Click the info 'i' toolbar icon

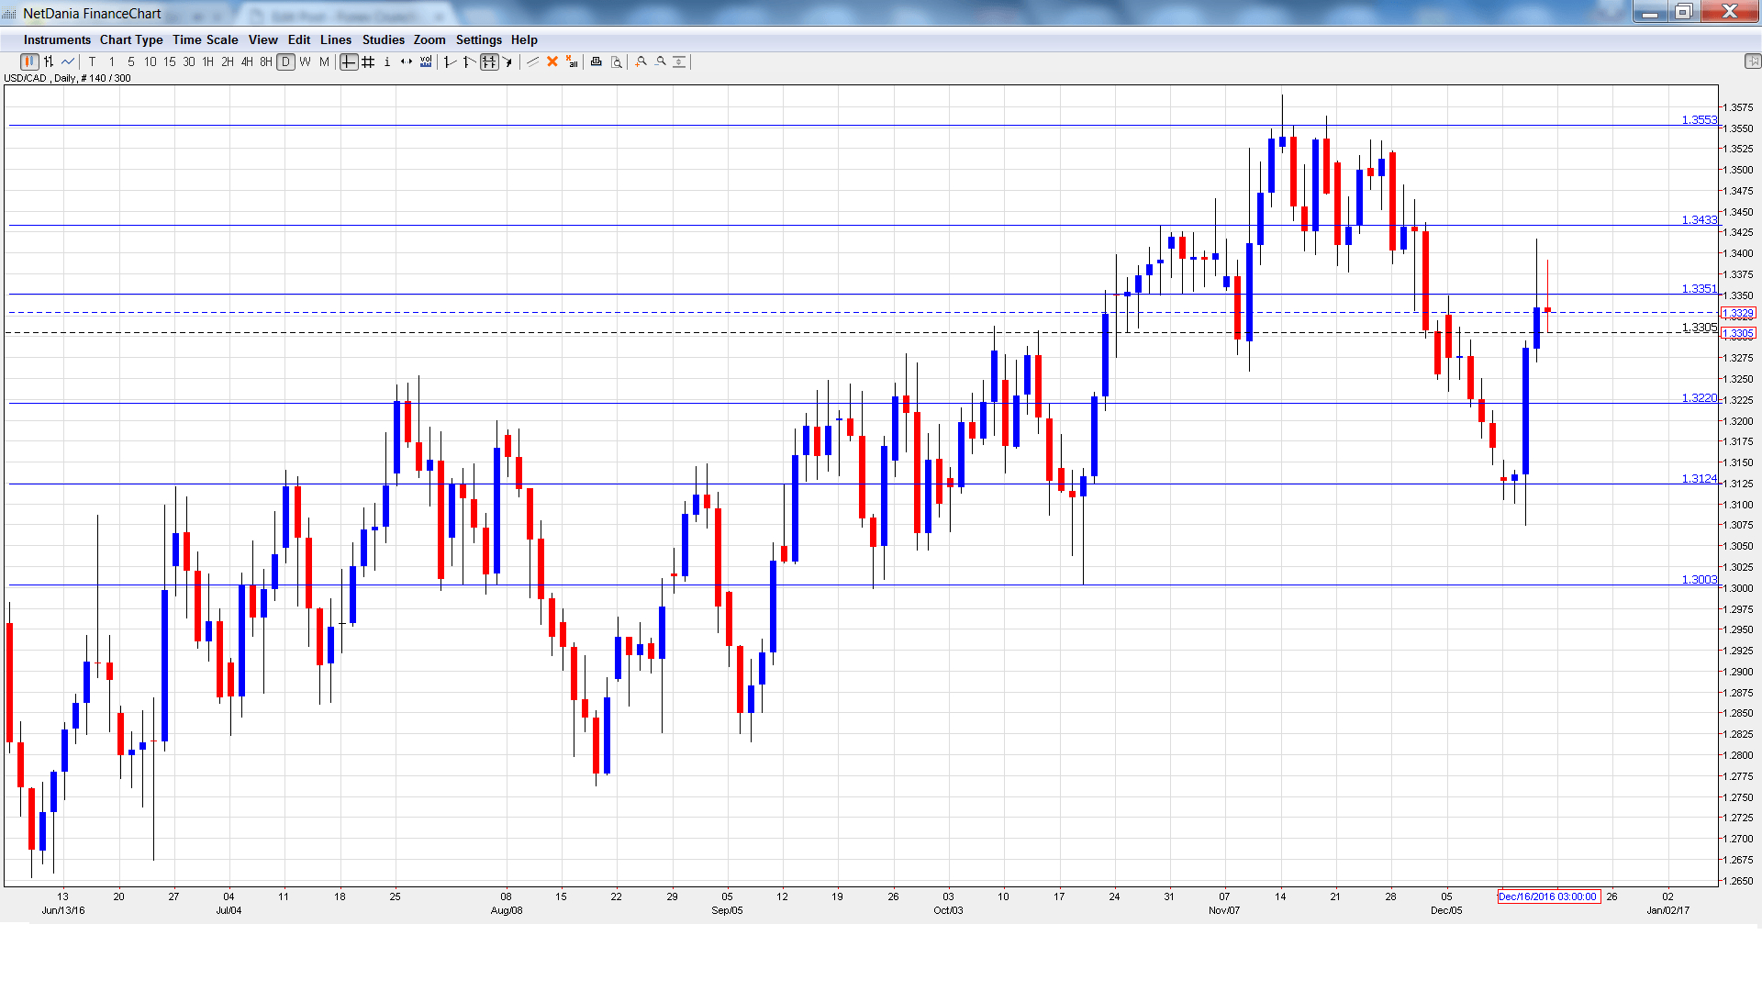point(387,61)
